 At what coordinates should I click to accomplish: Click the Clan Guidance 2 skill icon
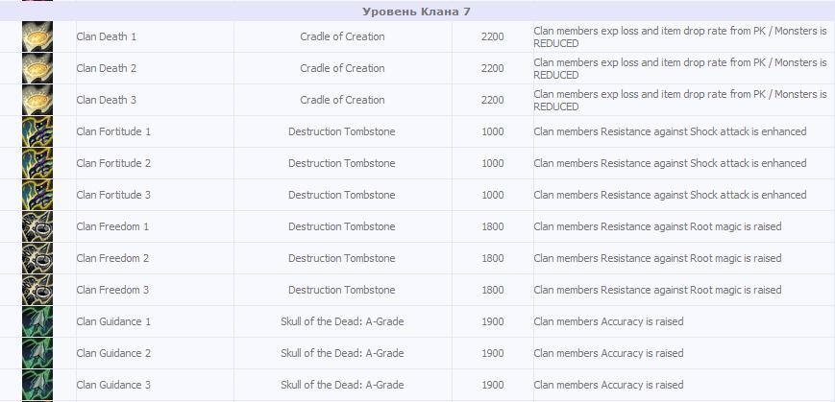(37, 353)
